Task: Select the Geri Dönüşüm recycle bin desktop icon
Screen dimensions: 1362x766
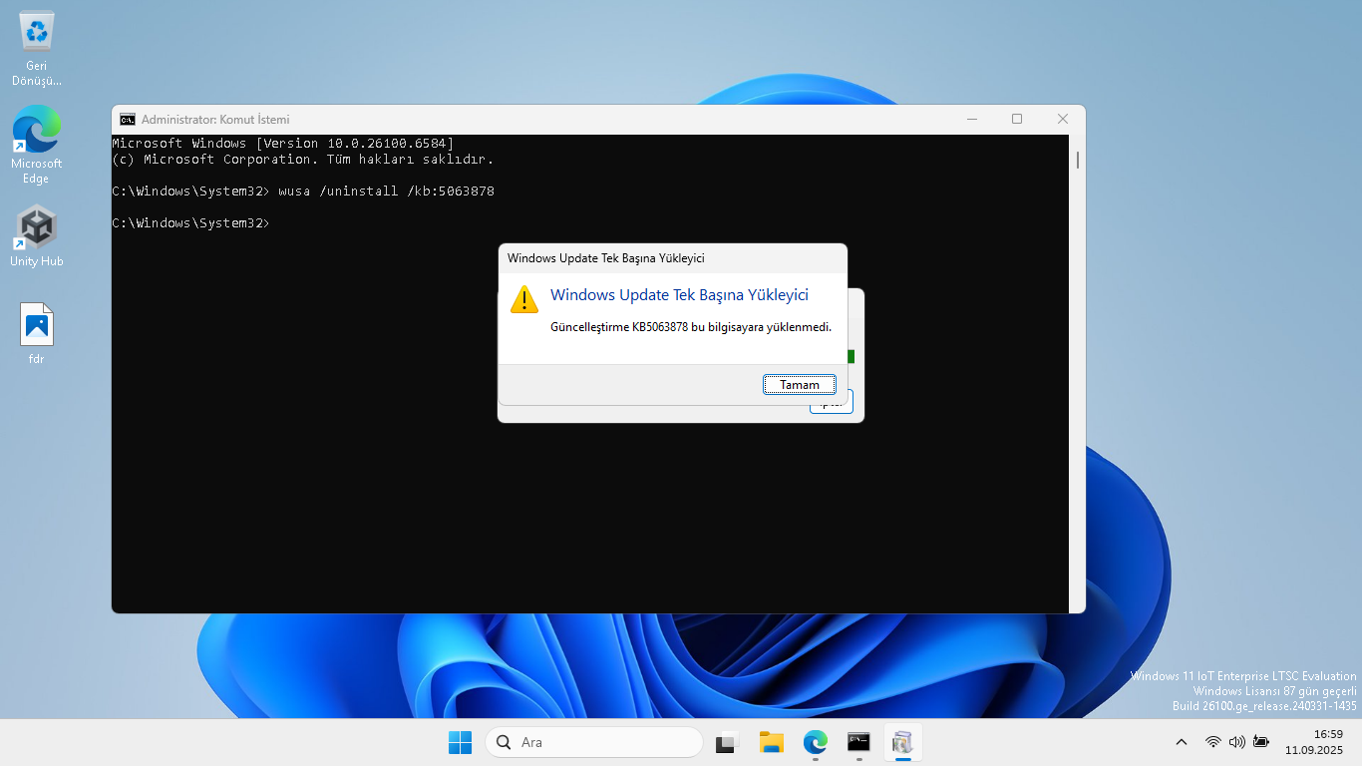Action: (37, 48)
